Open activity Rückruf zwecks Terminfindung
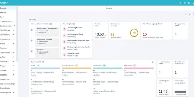Screen dimensions: 194x97 (48, 32)
